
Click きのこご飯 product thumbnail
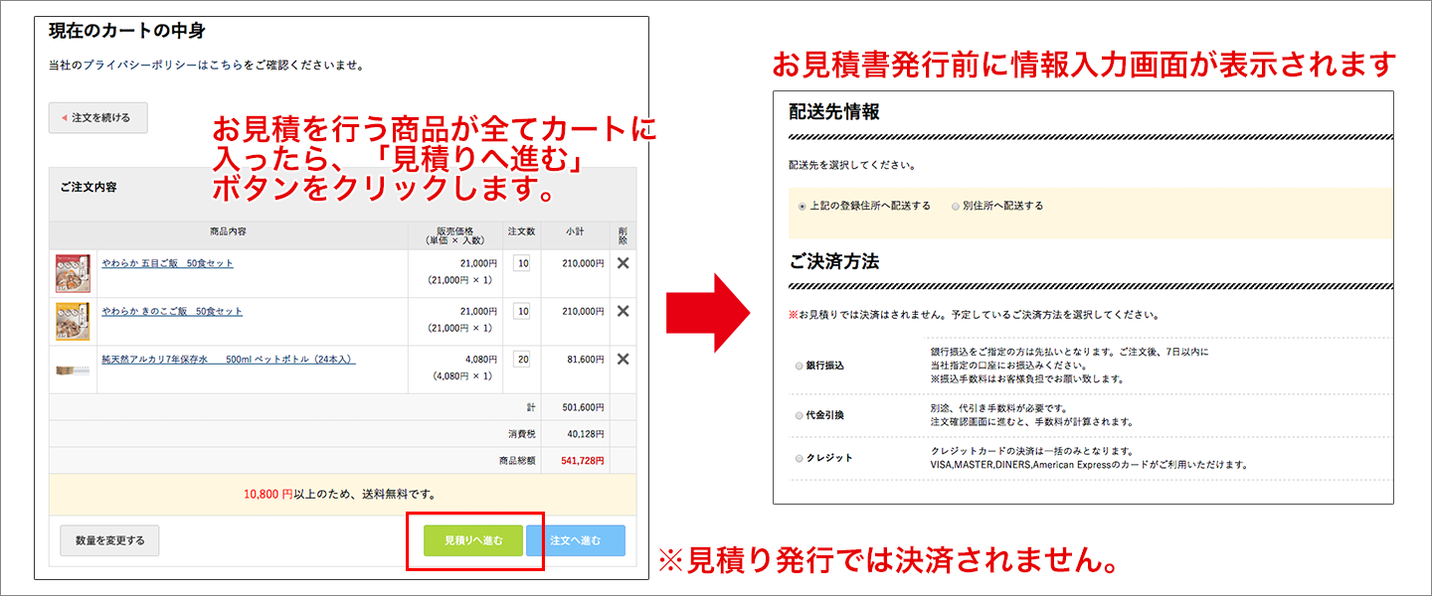pos(73,321)
